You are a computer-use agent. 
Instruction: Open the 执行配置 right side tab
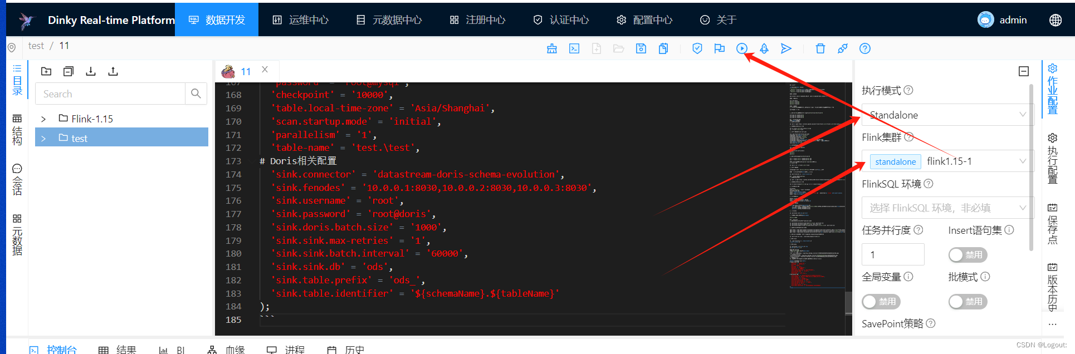[1053, 158]
